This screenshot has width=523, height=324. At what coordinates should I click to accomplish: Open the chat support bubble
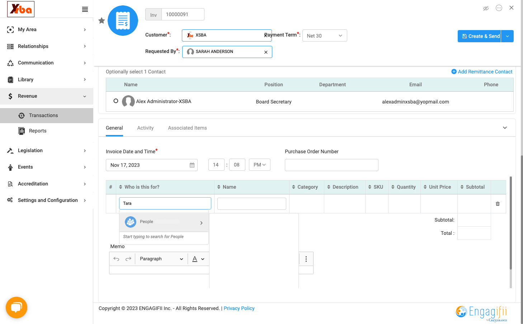click(17, 308)
